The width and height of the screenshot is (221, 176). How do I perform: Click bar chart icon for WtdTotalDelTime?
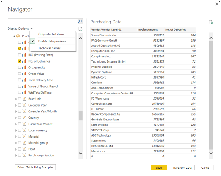point(24,93)
